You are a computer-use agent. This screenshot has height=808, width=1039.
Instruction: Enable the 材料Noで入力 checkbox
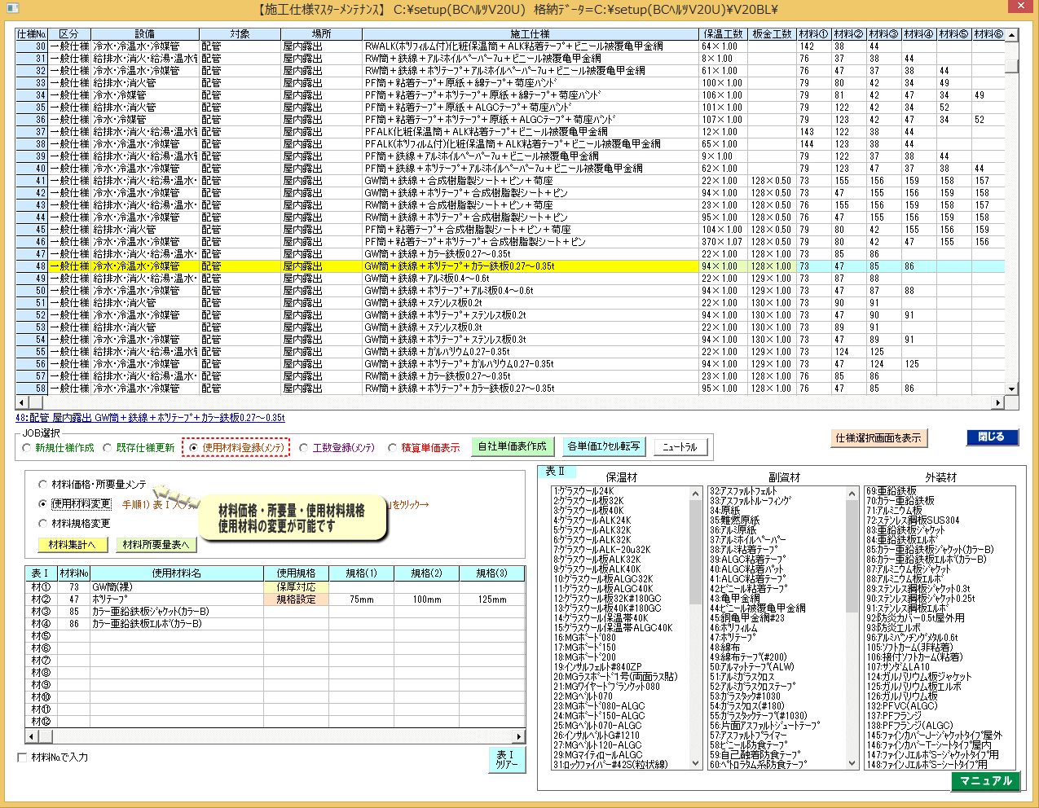(x=23, y=757)
